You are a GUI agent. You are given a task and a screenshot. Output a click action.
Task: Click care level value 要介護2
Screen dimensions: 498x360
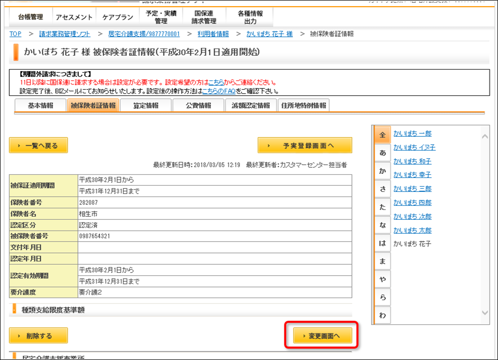click(90, 292)
